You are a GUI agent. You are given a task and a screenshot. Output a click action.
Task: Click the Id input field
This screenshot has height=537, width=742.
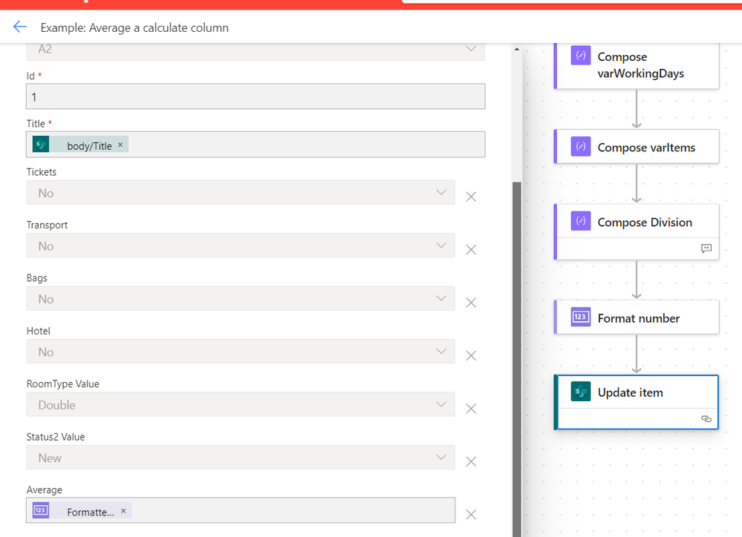pos(256,96)
